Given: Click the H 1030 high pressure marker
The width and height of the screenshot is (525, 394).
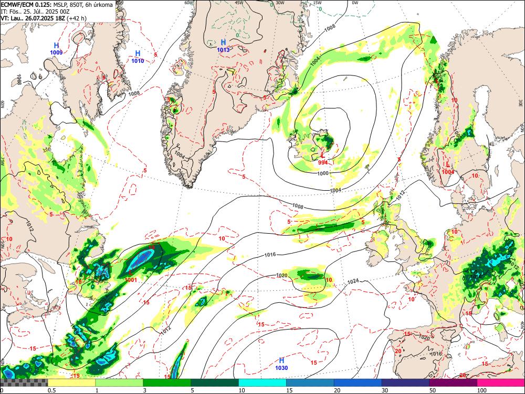Looking at the screenshot, I should [281, 364].
